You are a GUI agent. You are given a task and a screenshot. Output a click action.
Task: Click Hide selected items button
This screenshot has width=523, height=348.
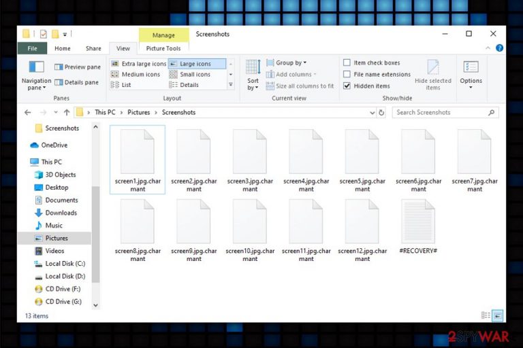[x=433, y=75]
